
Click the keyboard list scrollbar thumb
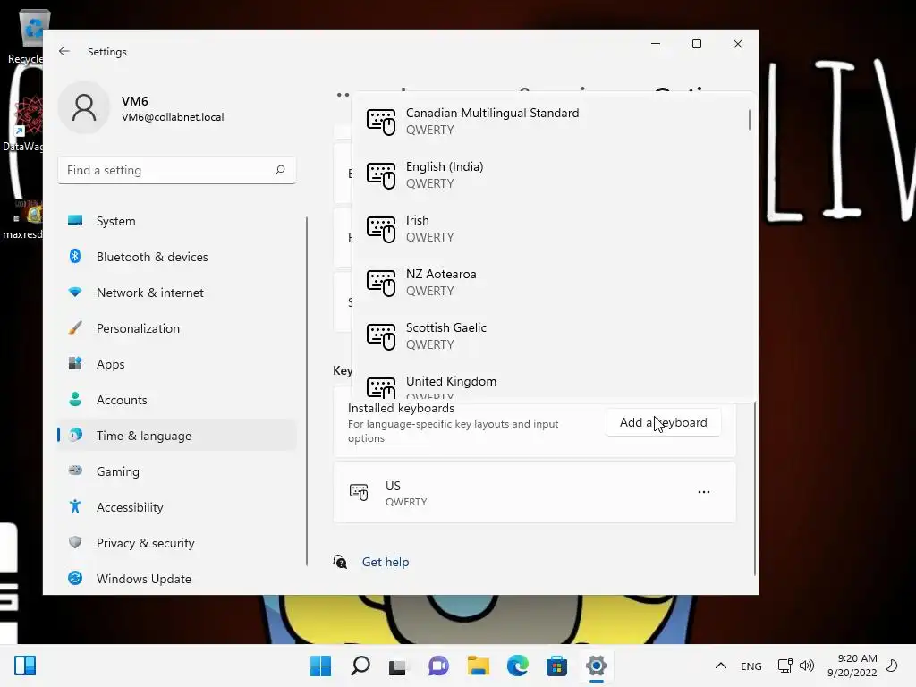click(750, 120)
